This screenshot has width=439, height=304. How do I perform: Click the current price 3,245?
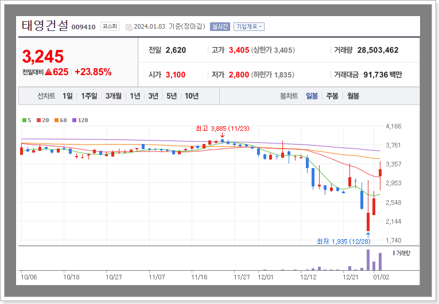coord(43,56)
